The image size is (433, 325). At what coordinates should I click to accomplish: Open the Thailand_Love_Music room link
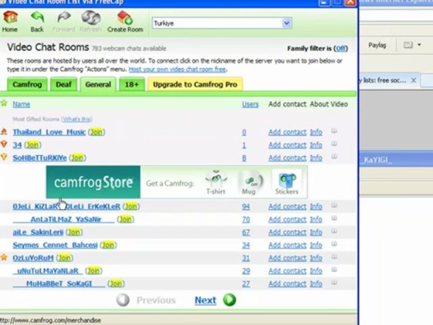49,132
